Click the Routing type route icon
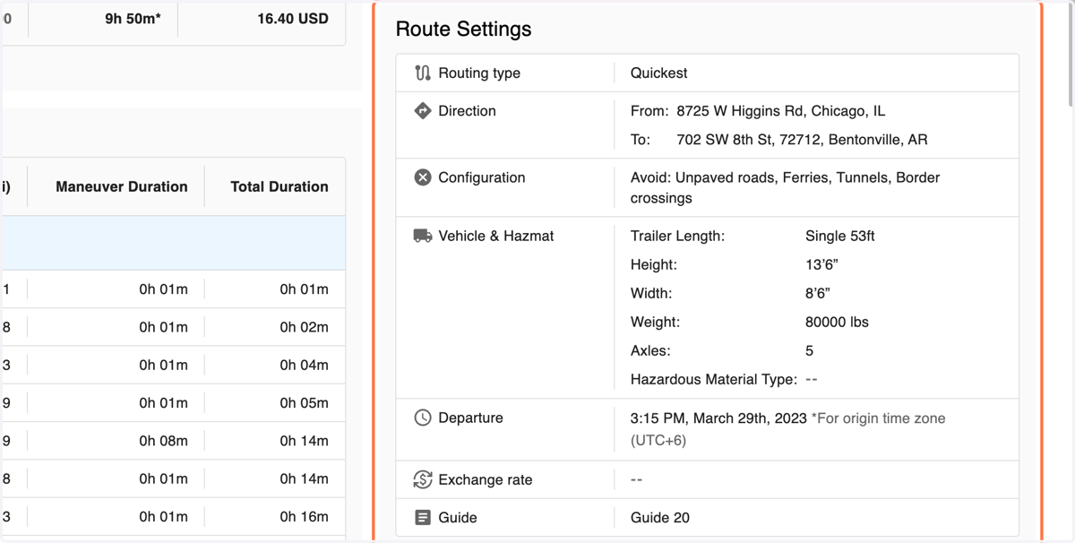The width and height of the screenshot is (1075, 543). point(423,73)
